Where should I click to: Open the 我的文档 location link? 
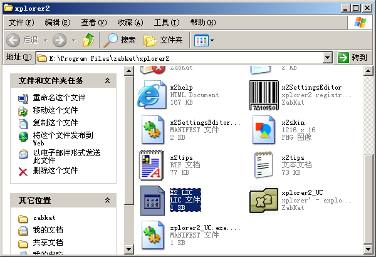tap(48, 230)
